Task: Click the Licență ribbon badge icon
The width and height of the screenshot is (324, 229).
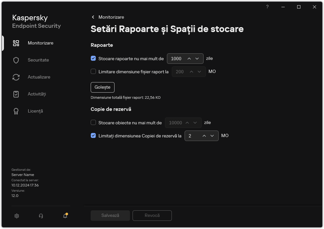Action: click(x=16, y=111)
